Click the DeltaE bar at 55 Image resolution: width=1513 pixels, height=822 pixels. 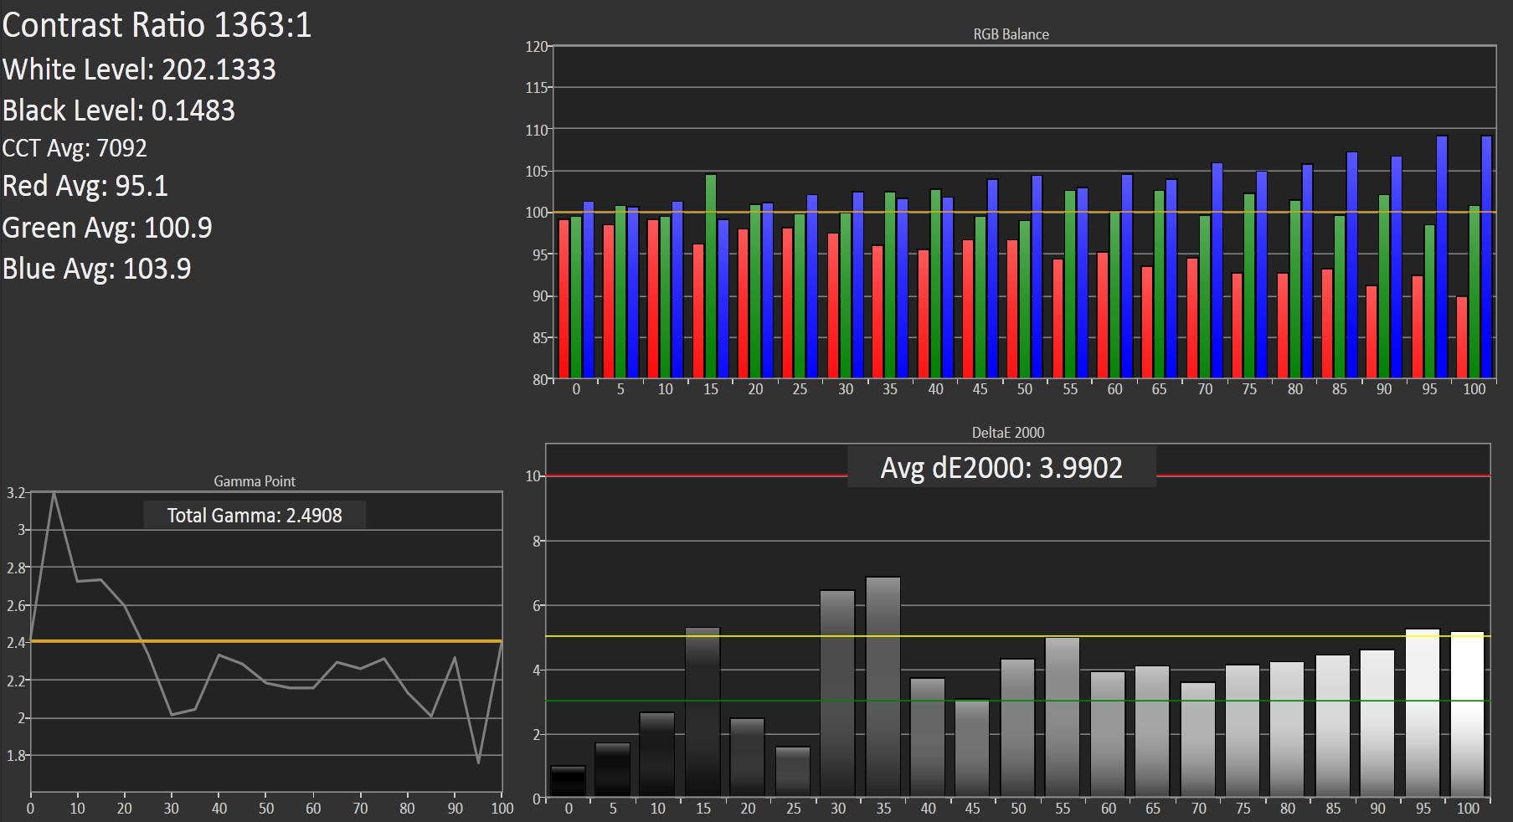(x=1063, y=717)
